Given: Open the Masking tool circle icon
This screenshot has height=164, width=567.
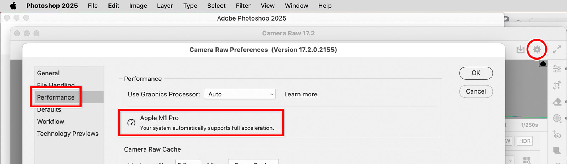Looking at the screenshot, I should [557, 118].
